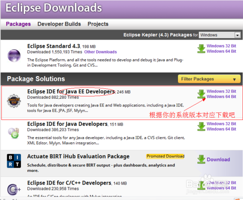Click the Package Solutions heading

coord(36,79)
